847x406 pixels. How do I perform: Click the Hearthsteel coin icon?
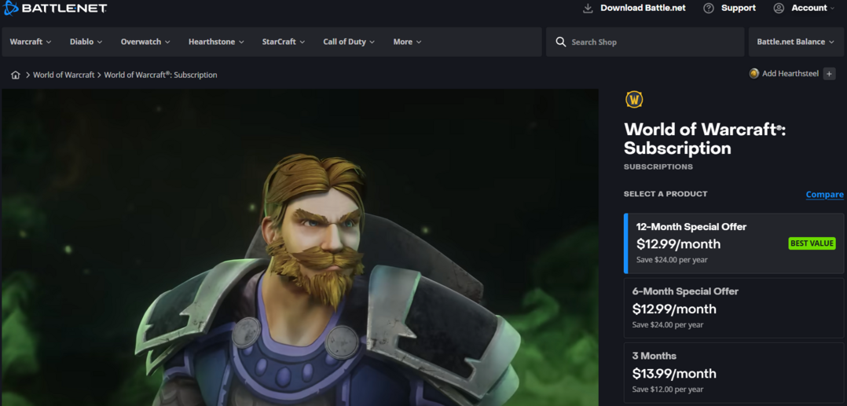[x=754, y=74]
